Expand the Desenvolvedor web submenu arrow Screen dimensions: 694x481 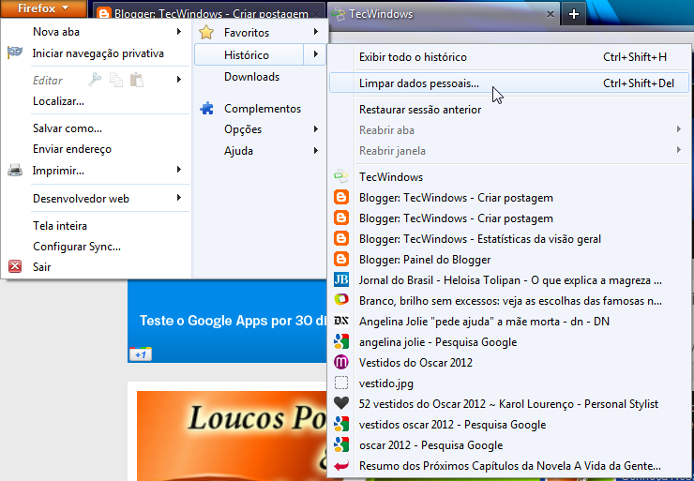pyautogui.click(x=178, y=199)
